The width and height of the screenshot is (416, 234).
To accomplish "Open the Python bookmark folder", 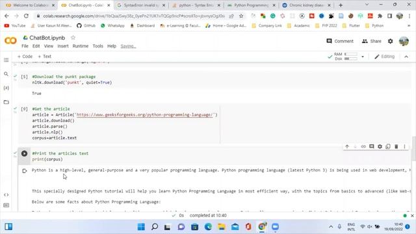I will tap(374, 26).
